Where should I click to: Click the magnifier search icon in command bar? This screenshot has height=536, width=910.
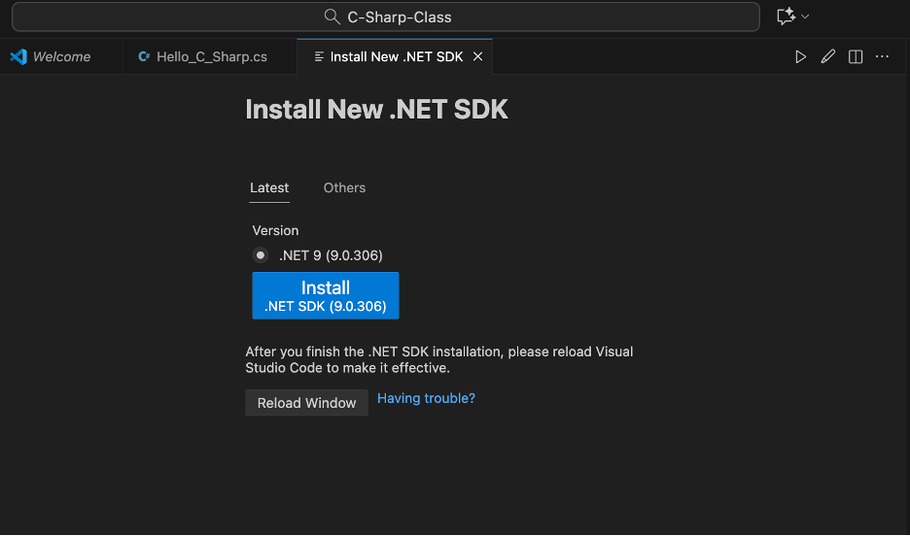coord(332,17)
